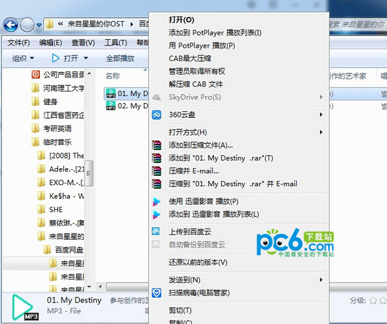Select the 健身 folder in tree
The image size is (387, 324).
click(50, 102)
